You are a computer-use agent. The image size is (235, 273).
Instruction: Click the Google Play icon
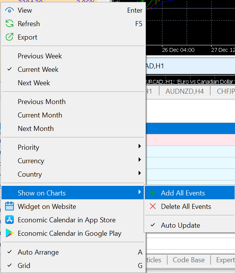(10, 233)
